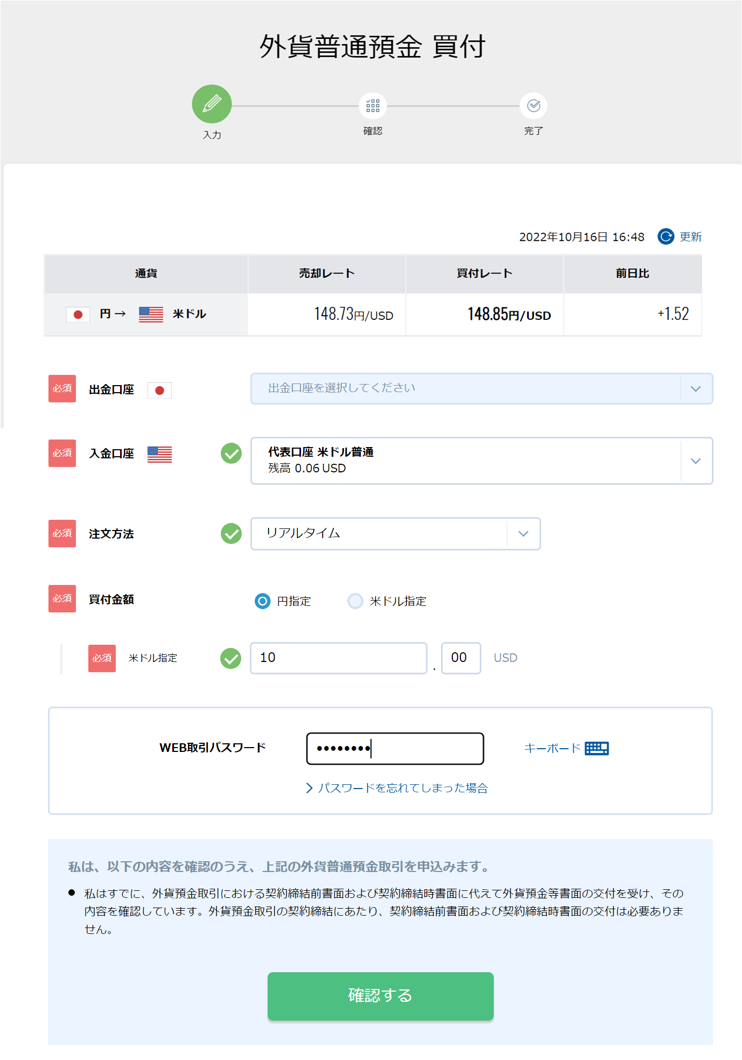Click the キーボード link text

(x=552, y=748)
